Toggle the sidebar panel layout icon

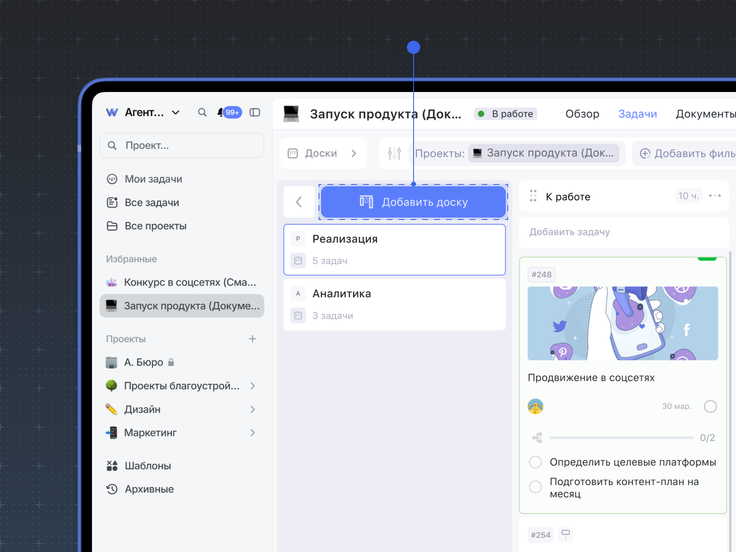pos(255,113)
